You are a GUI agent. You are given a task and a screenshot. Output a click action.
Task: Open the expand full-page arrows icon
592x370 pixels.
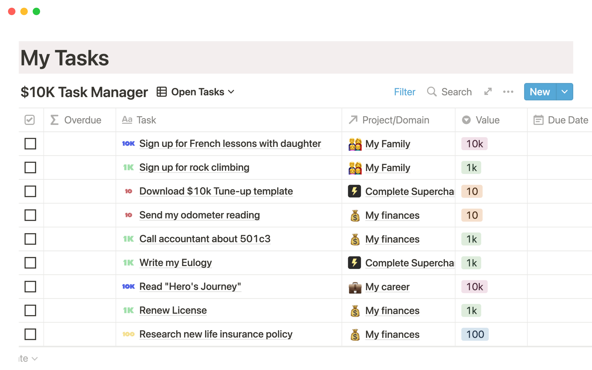click(488, 92)
